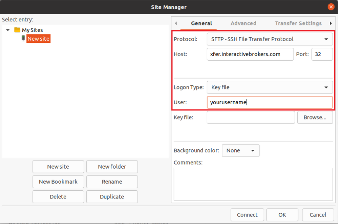Open the Background color dropdown
Screen dimensions: 338x224
click(x=241, y=150)
